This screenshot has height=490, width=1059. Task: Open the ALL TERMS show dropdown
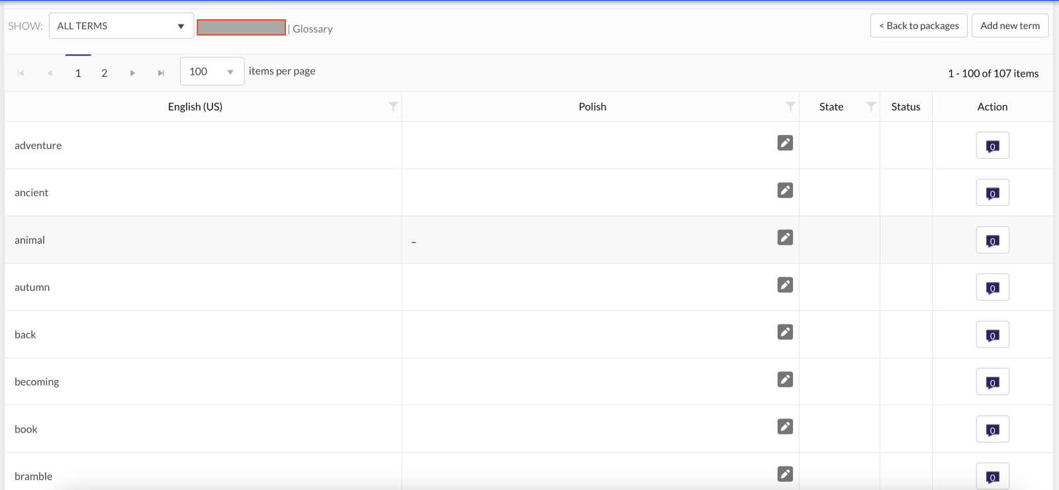click(121, 26)
